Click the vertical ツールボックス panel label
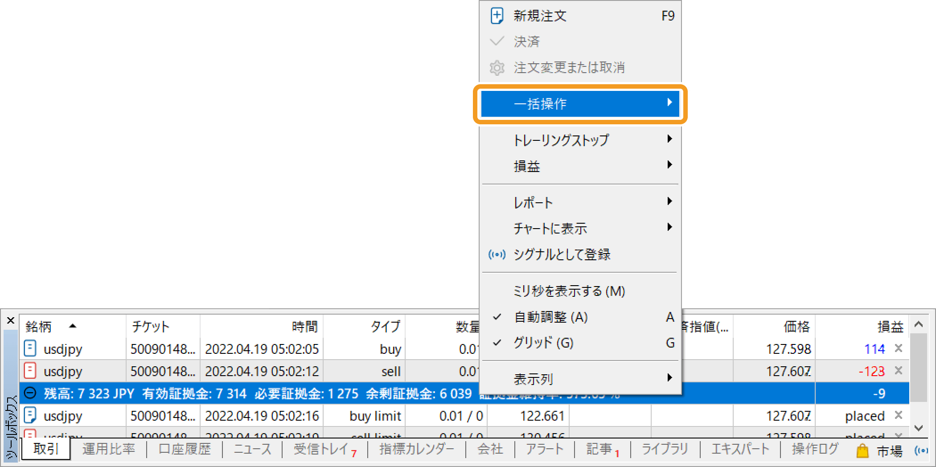The width and height of the screenshot is (936, 467). 11,427
